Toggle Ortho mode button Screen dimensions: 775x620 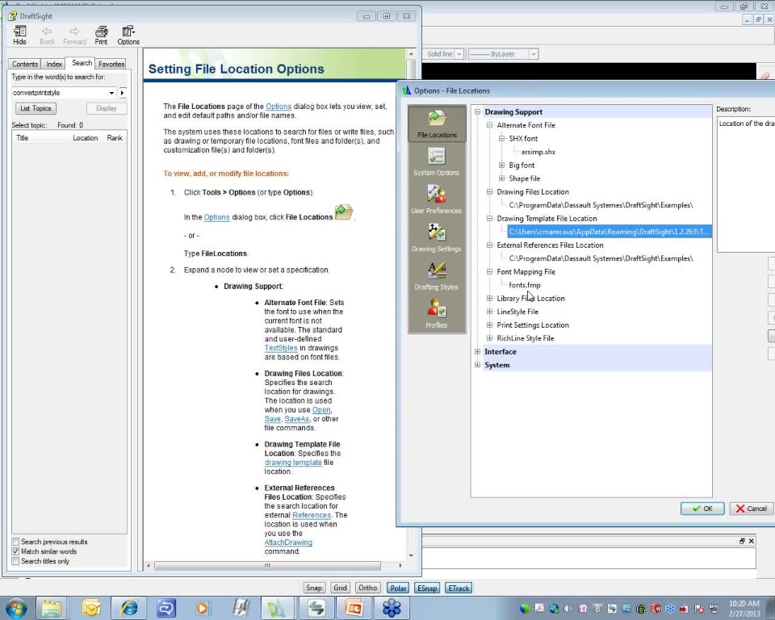pos(368,588)
